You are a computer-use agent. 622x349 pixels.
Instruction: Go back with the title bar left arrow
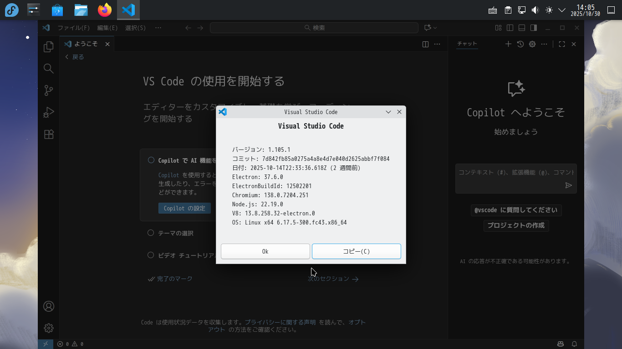click(x=188, y=28)
